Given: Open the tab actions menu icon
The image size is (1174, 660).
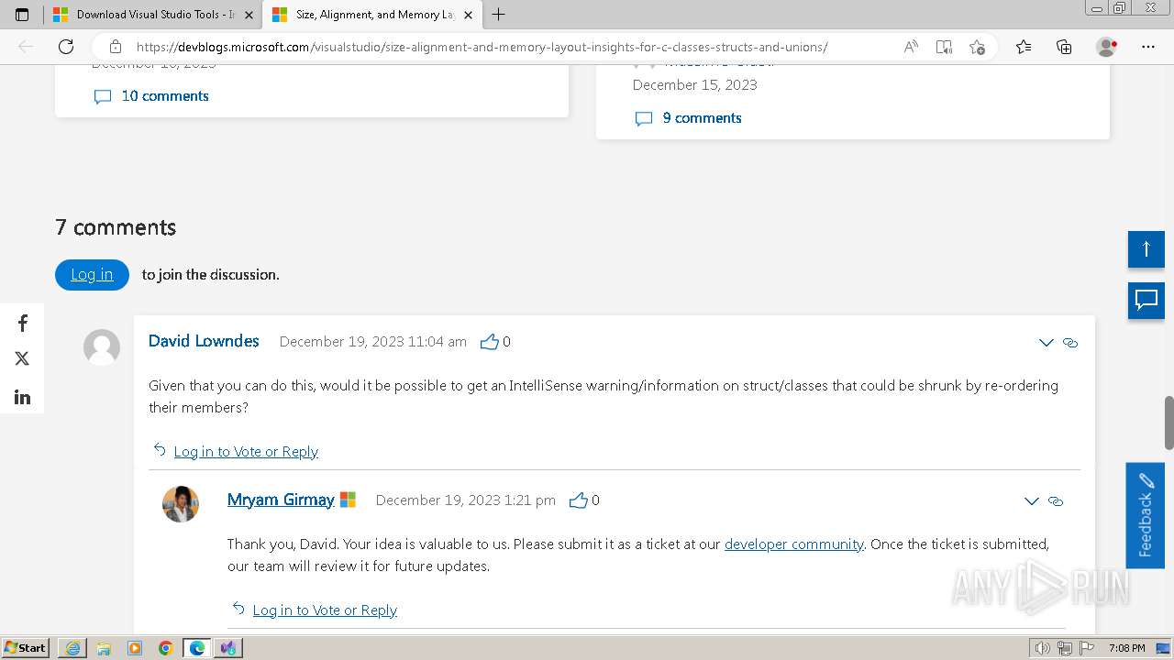Looking at the screenshot, I should [22, 15].
